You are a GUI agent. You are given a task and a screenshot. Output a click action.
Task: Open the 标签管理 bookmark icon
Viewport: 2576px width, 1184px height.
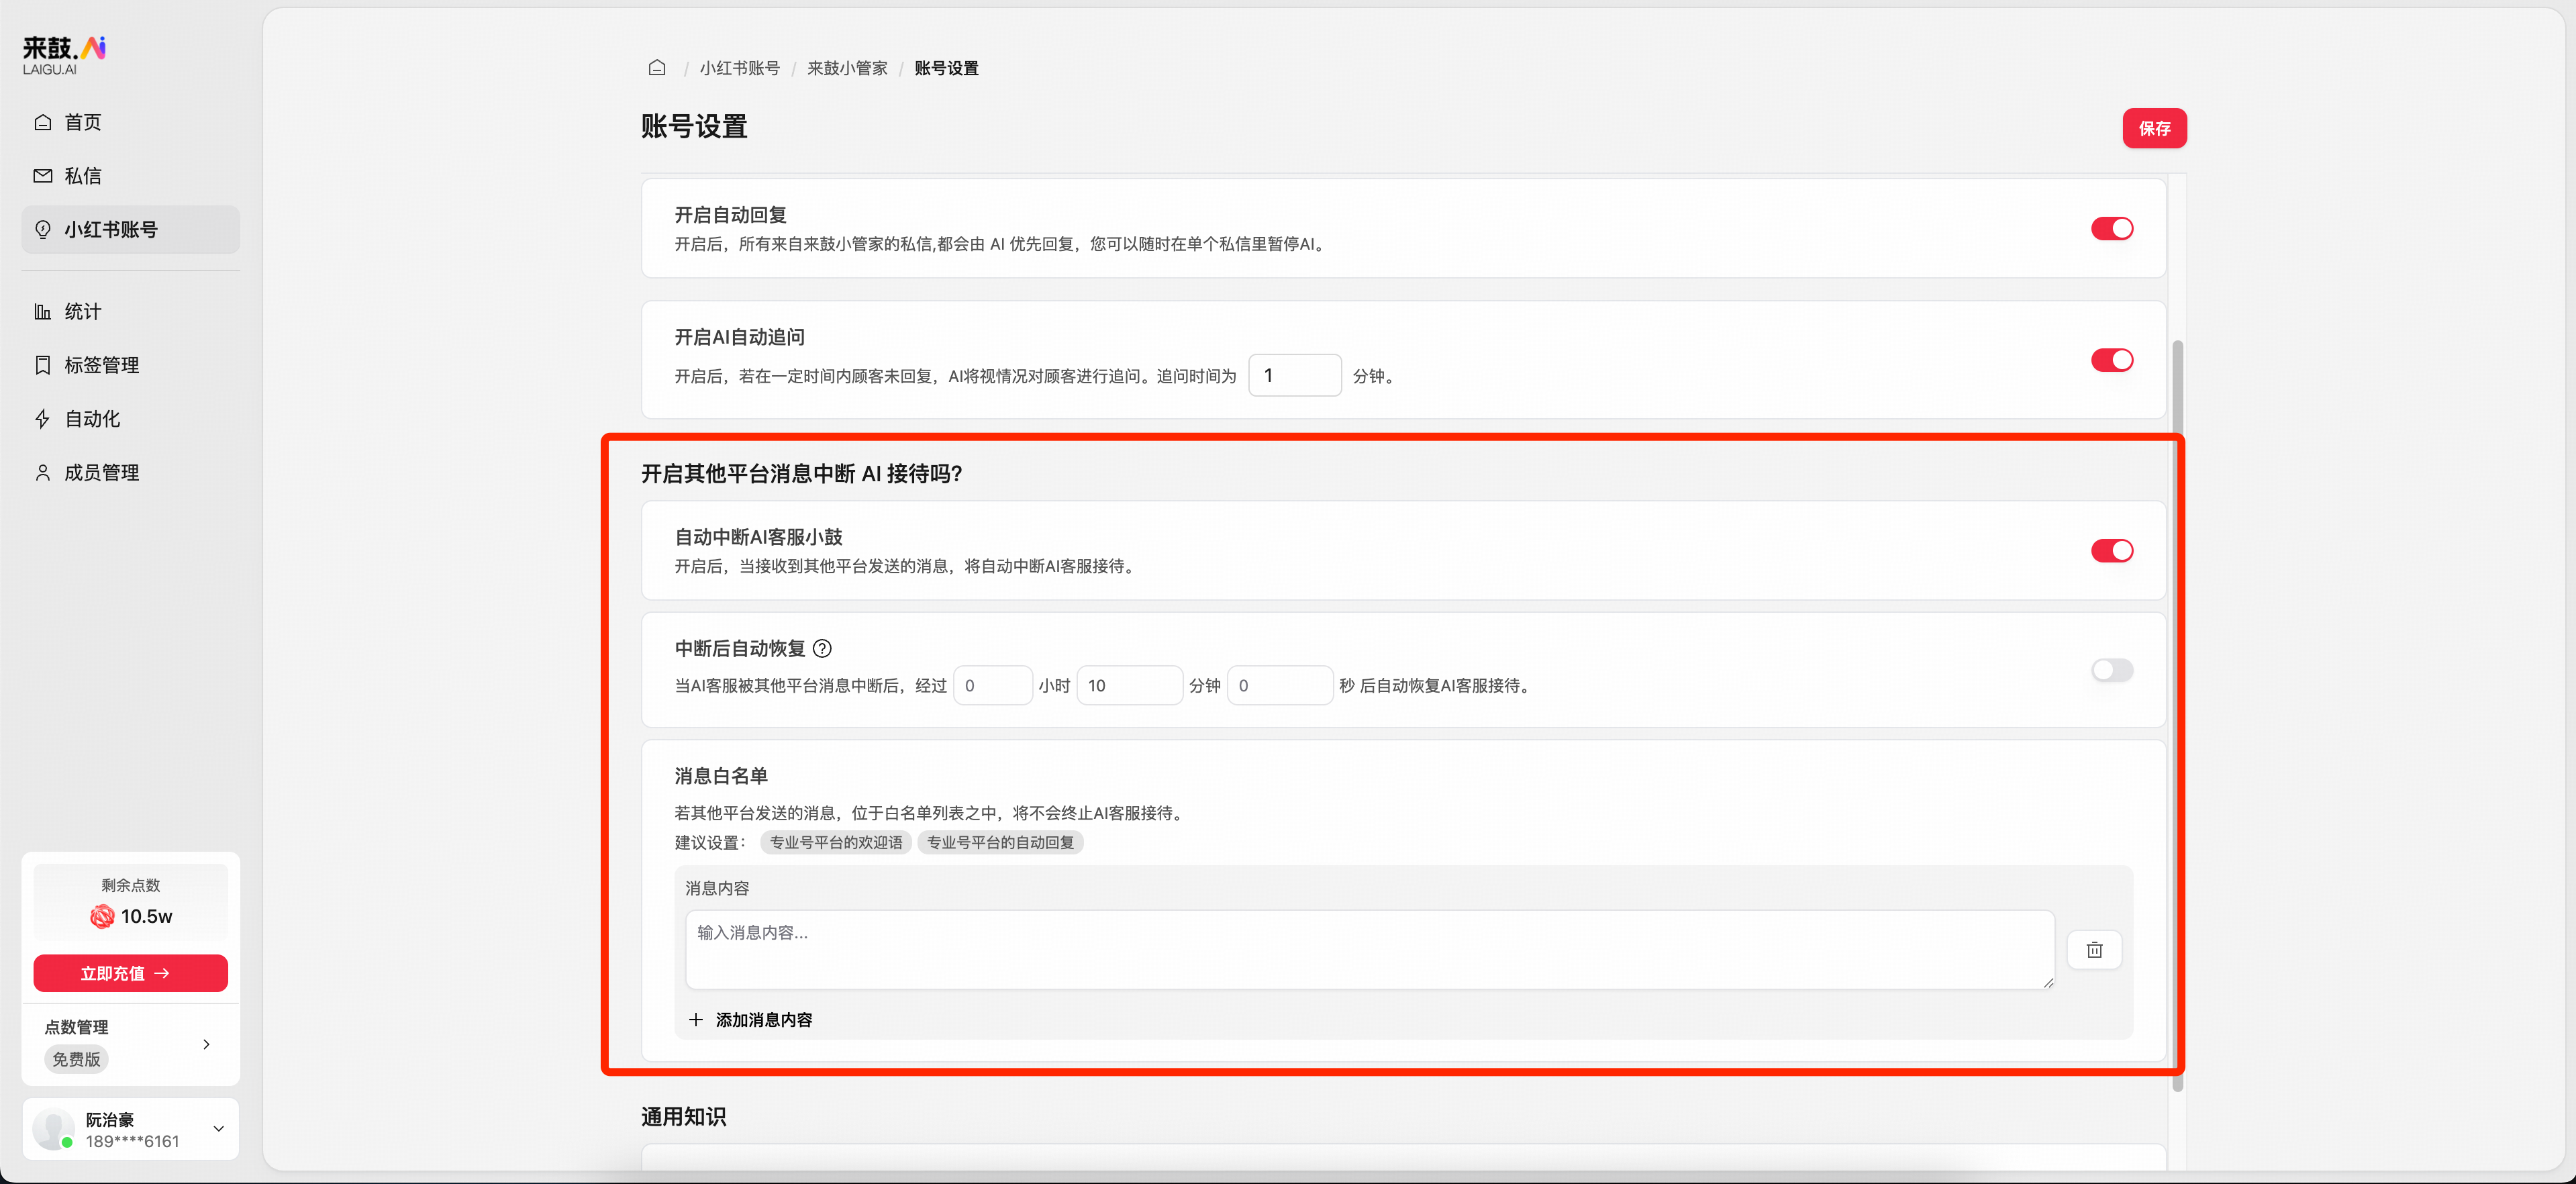click(x=42, y=365)
